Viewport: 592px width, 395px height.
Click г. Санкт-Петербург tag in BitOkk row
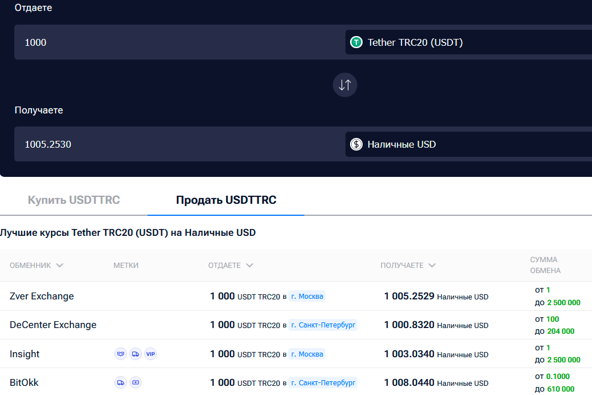click(x=323, y=382)
